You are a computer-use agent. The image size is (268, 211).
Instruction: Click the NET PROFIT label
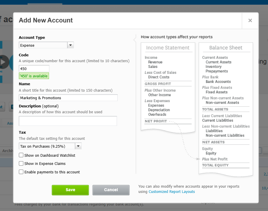[x=156, y=121]
